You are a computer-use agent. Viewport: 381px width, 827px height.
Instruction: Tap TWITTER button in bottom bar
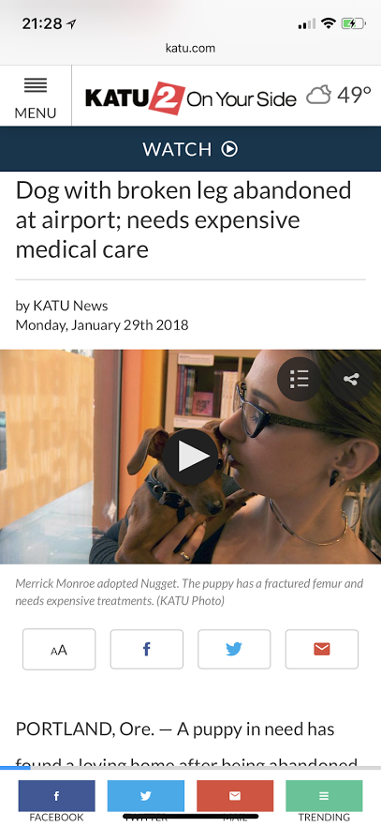[146, 801]
